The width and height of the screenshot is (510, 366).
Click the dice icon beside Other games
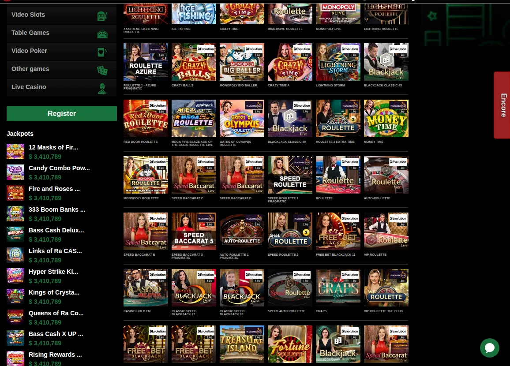(x=102, y=70)
